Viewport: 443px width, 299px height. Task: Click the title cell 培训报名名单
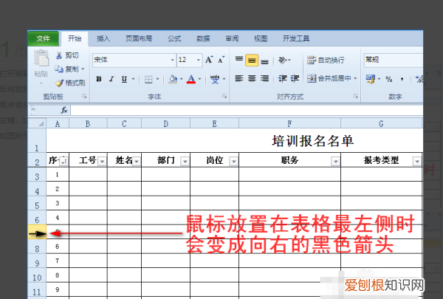[x=313, y=141]
